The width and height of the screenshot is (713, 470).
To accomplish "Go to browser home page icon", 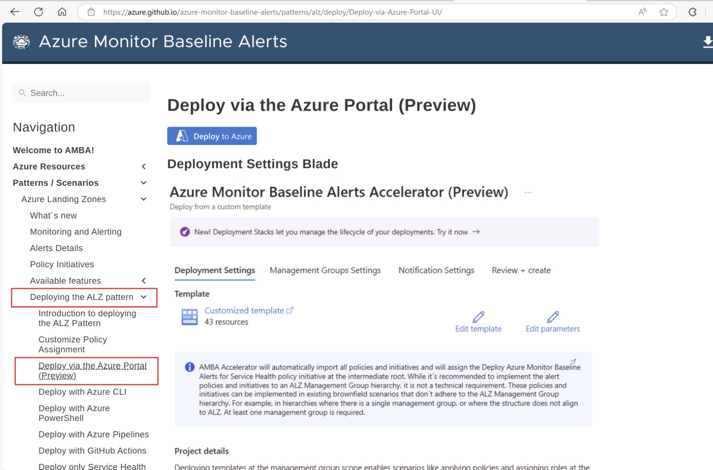I will [62, 12].
